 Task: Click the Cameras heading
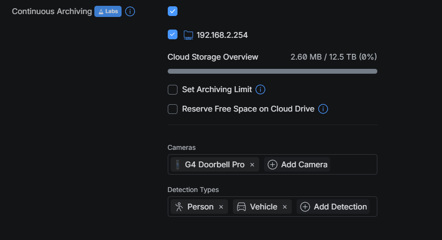tap(181, 147)
